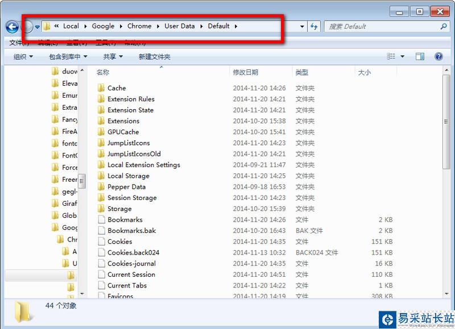This screenshot has width=455, height=329.
Task: Select the Pepper Data folder icon
Action: coord(101,187)
